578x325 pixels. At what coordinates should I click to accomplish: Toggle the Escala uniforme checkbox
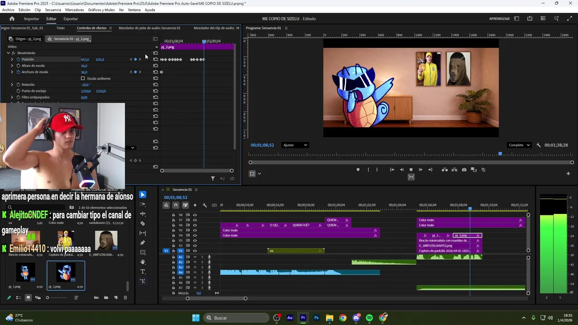[x=83, y=79]
